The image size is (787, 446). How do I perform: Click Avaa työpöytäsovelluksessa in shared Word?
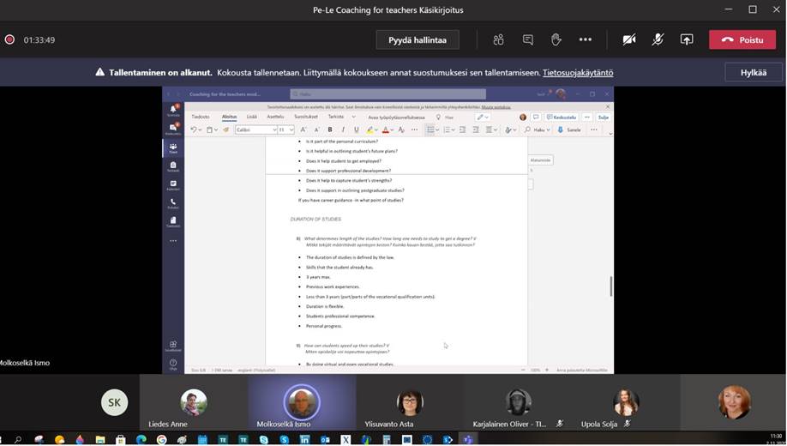click(x=397, y=117)
